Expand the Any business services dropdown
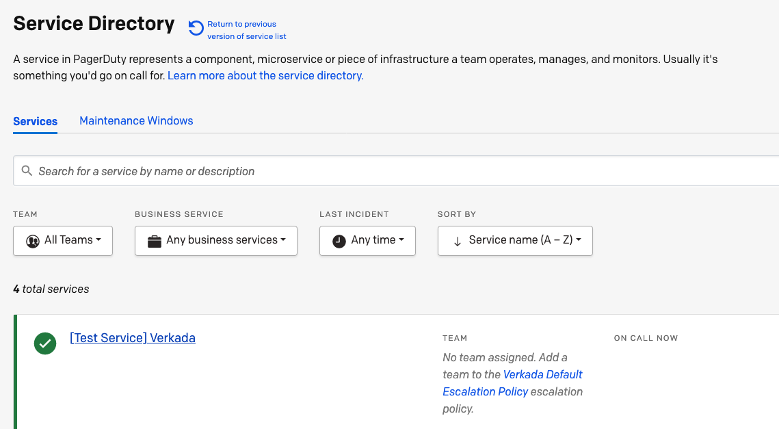 (x=216, y=241)
